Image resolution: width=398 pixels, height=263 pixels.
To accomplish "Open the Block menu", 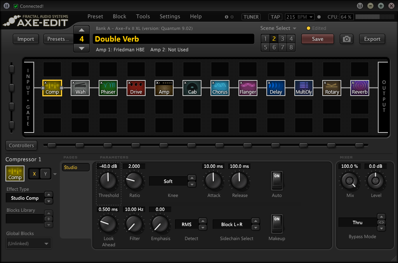I will coord(119,16).
